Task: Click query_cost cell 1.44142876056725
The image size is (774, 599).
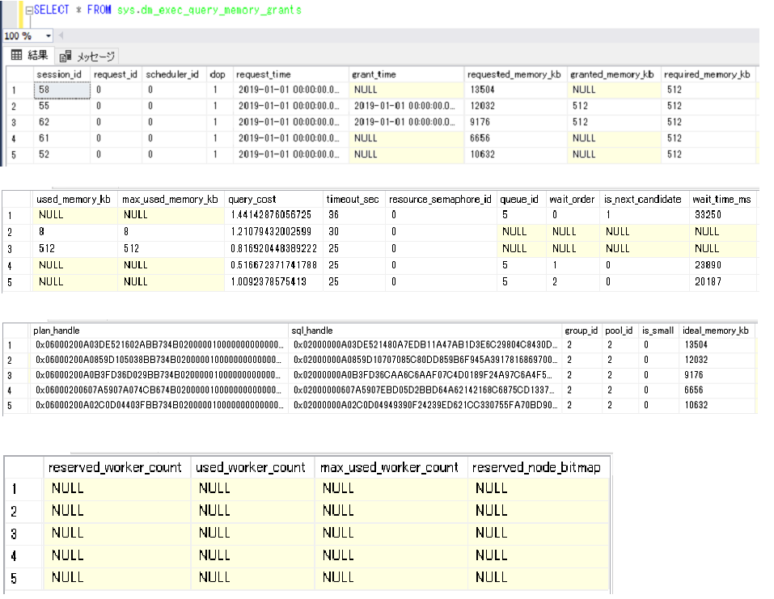Action: (x=273, y=215)
